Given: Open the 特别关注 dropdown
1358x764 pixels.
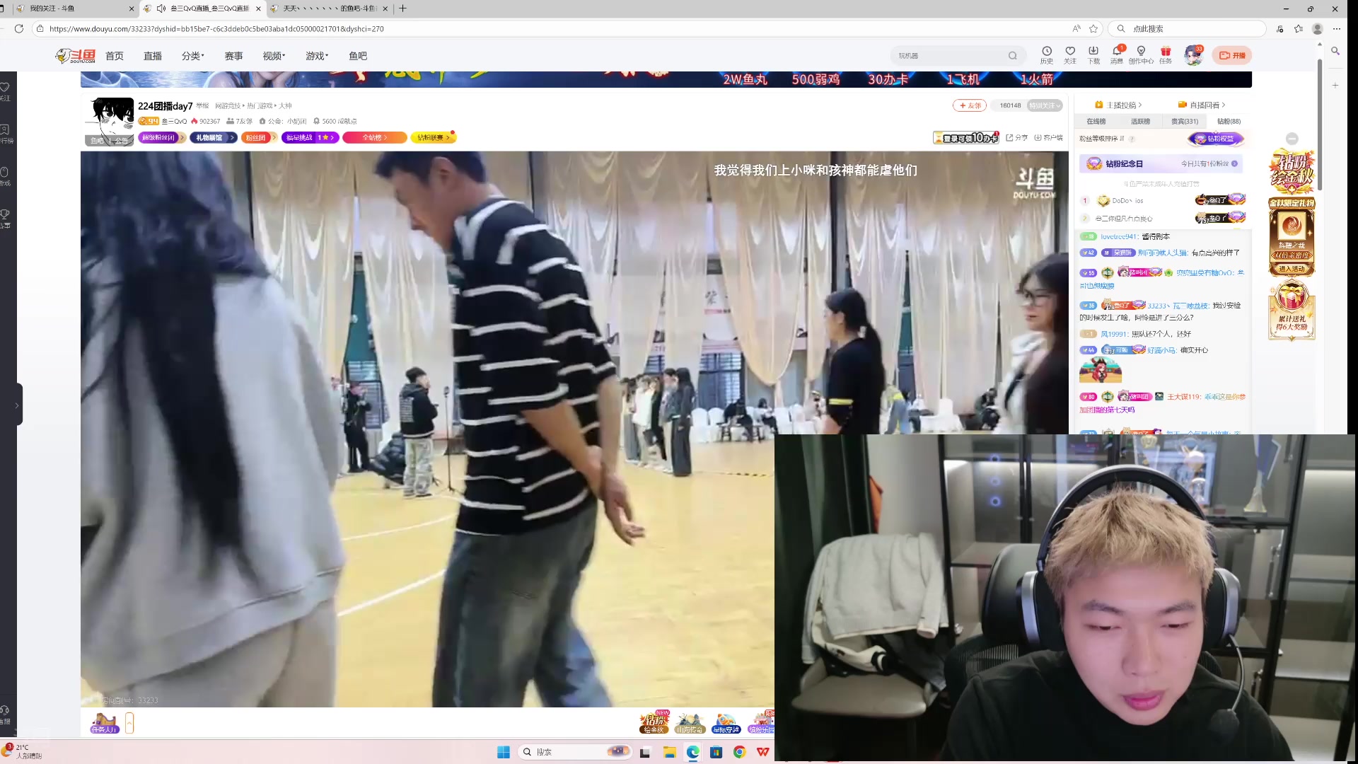Looking at the screenshot, I should (1044, 105).
